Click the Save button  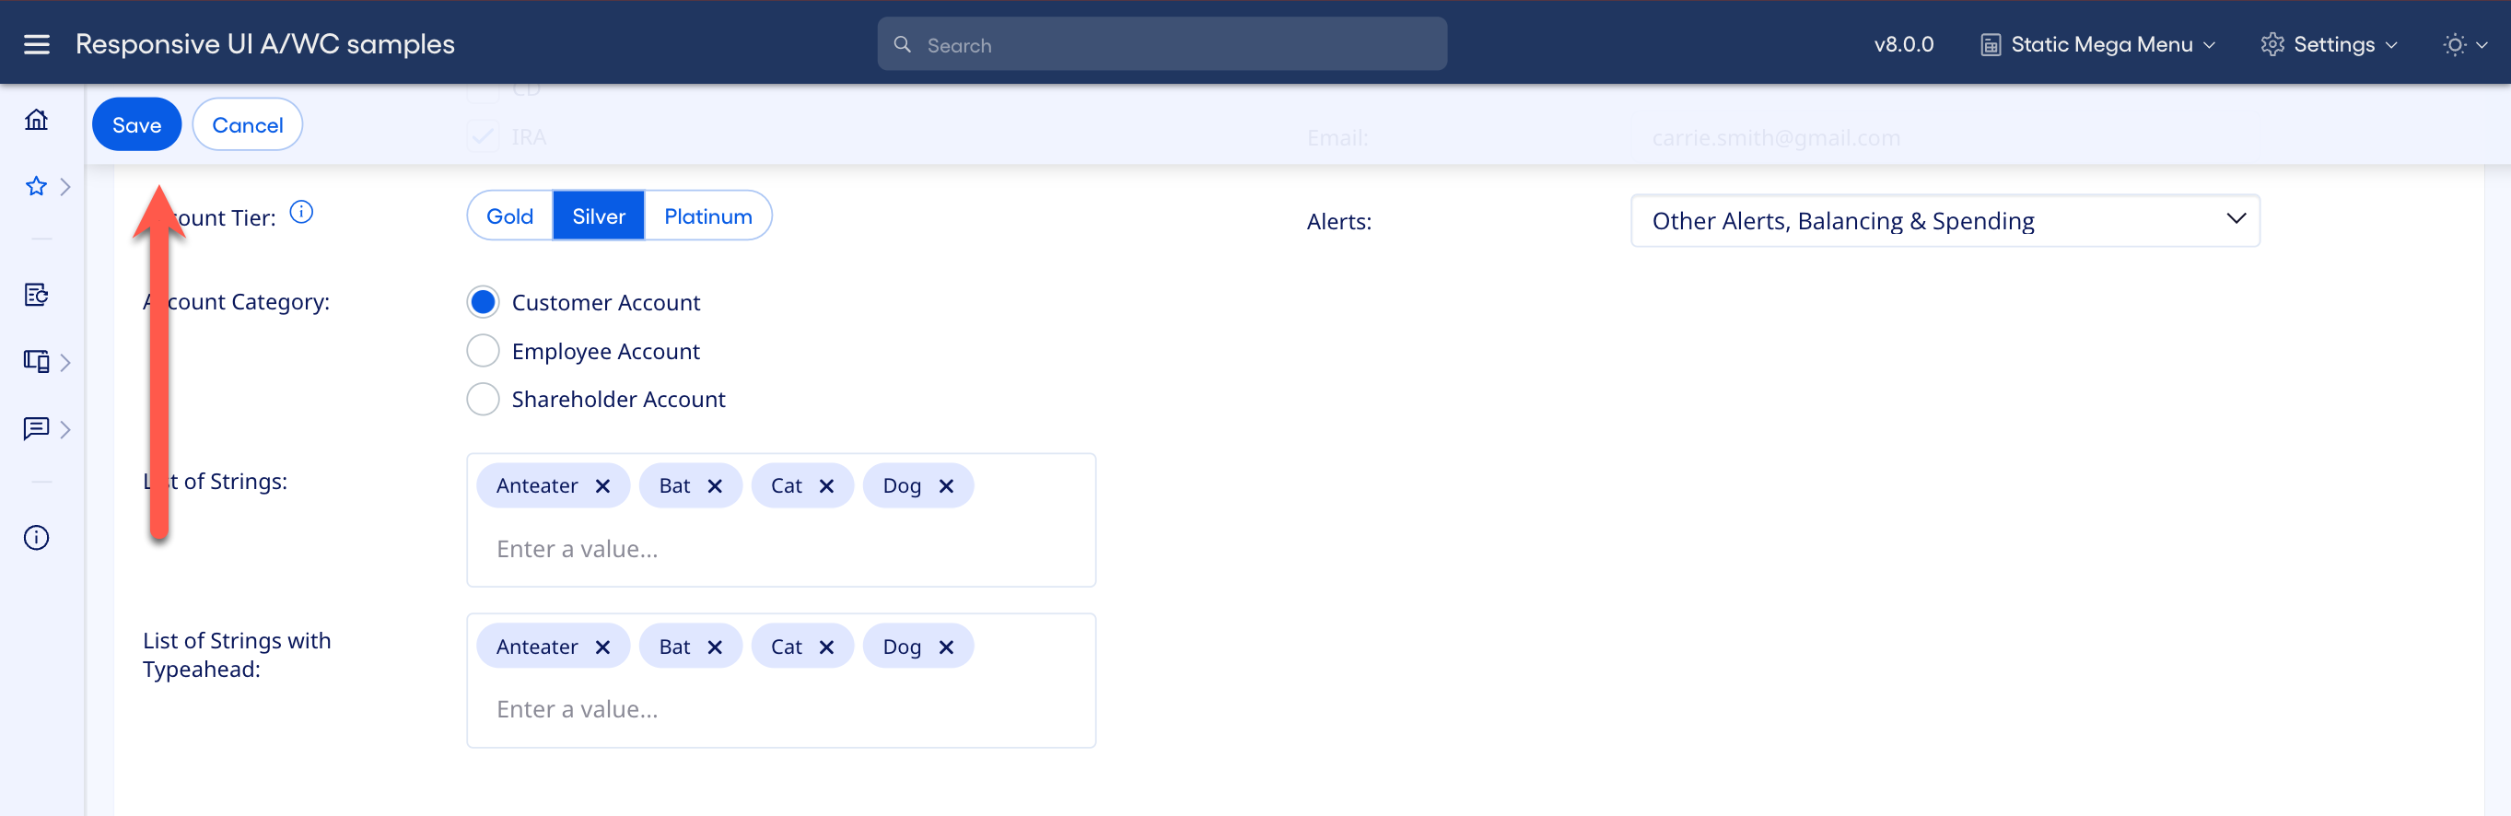click(136, 123)
